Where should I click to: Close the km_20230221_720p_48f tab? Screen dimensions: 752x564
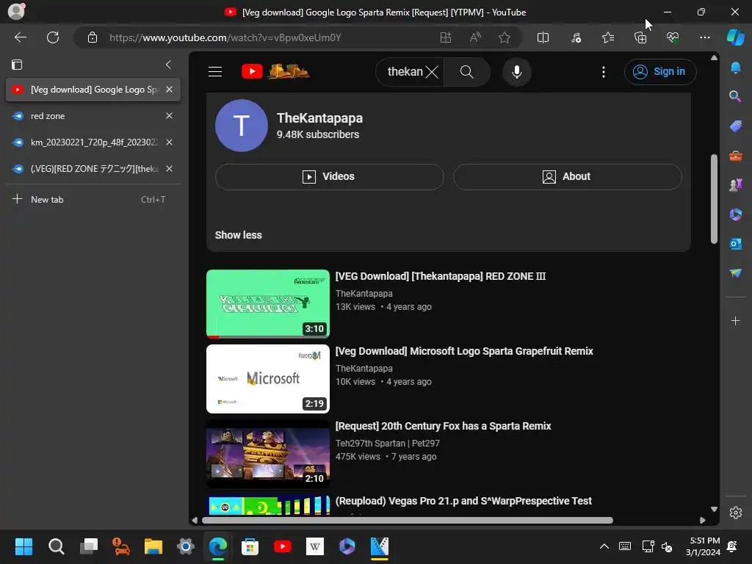coord(170,142)
